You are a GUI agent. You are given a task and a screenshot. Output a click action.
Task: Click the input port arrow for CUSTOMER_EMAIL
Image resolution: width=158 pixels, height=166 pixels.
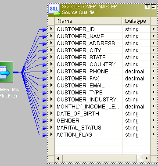[x=51, y=85]
